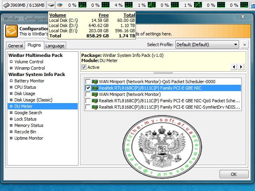Click the left arrow in module info panel
The image size is (255, 191).
[234, 67]
